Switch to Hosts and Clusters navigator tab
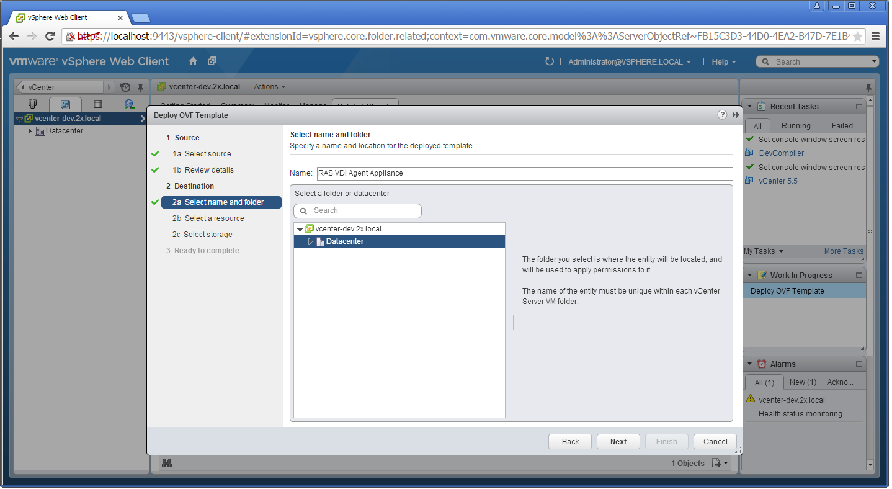Image resolution: width=892 pixels, height=489 pixels. (x=33, y=104)
